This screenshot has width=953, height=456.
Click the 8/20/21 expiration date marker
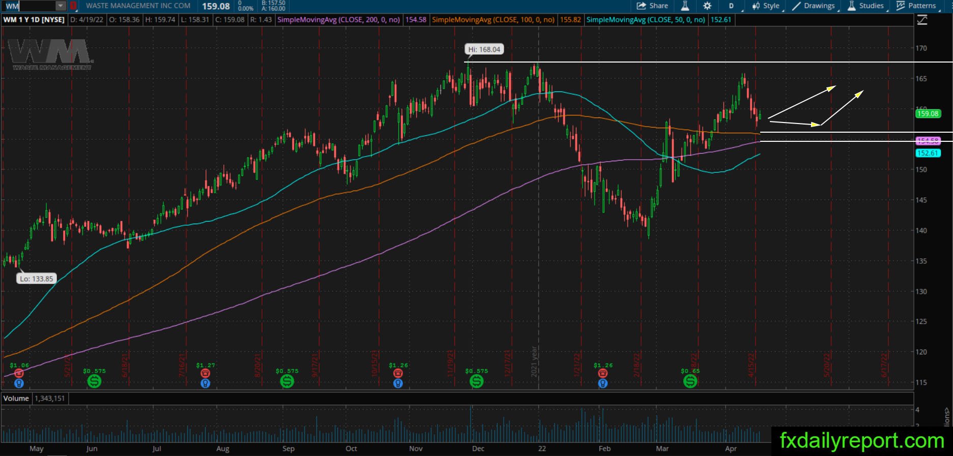coord(258,365)
